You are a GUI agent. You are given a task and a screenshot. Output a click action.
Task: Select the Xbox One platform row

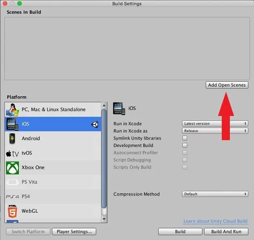click(53, 168)
